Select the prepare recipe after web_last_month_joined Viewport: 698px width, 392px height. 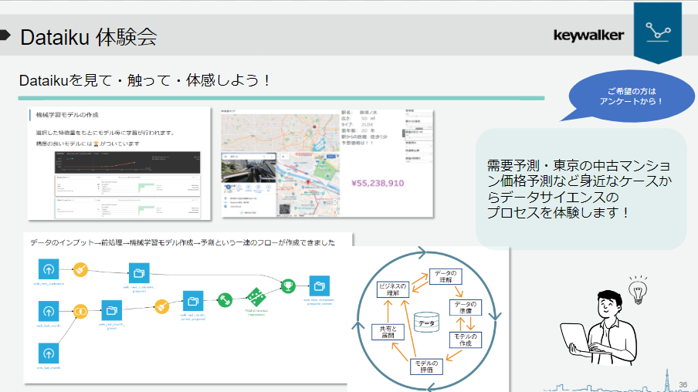(161, 306)
